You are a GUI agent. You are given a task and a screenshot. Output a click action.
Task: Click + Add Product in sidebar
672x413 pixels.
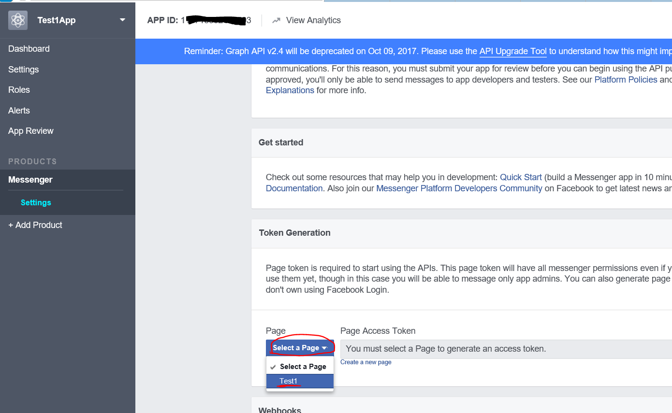[x=35, y=225]
